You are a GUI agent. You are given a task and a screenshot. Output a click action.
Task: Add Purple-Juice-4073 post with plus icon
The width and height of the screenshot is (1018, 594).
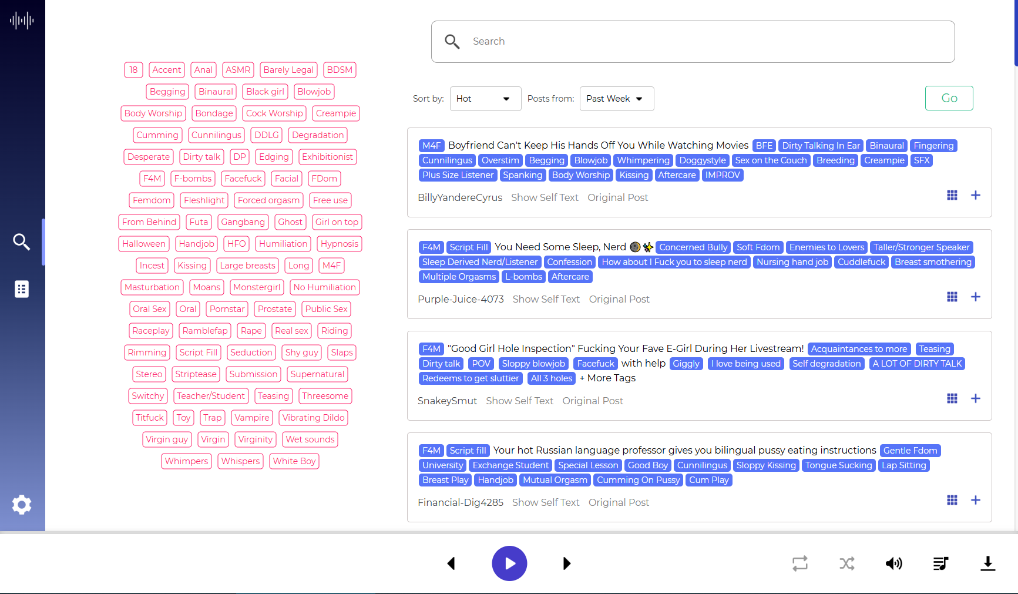click(x=976, y=297)
